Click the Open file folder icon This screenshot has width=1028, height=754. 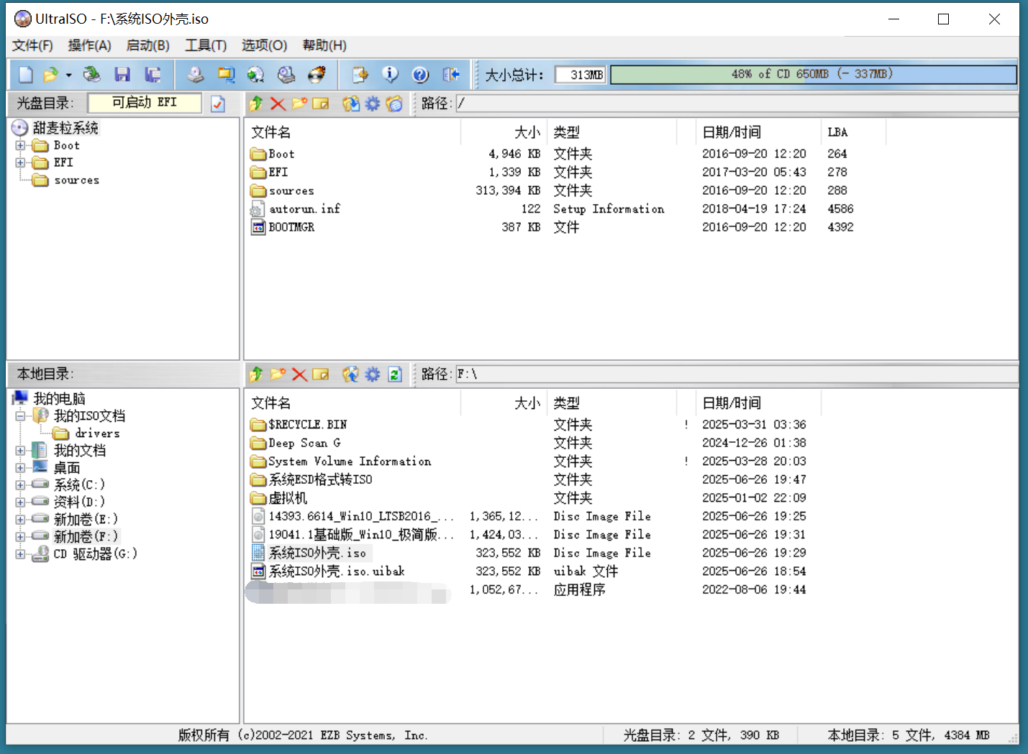click(50, 75)
